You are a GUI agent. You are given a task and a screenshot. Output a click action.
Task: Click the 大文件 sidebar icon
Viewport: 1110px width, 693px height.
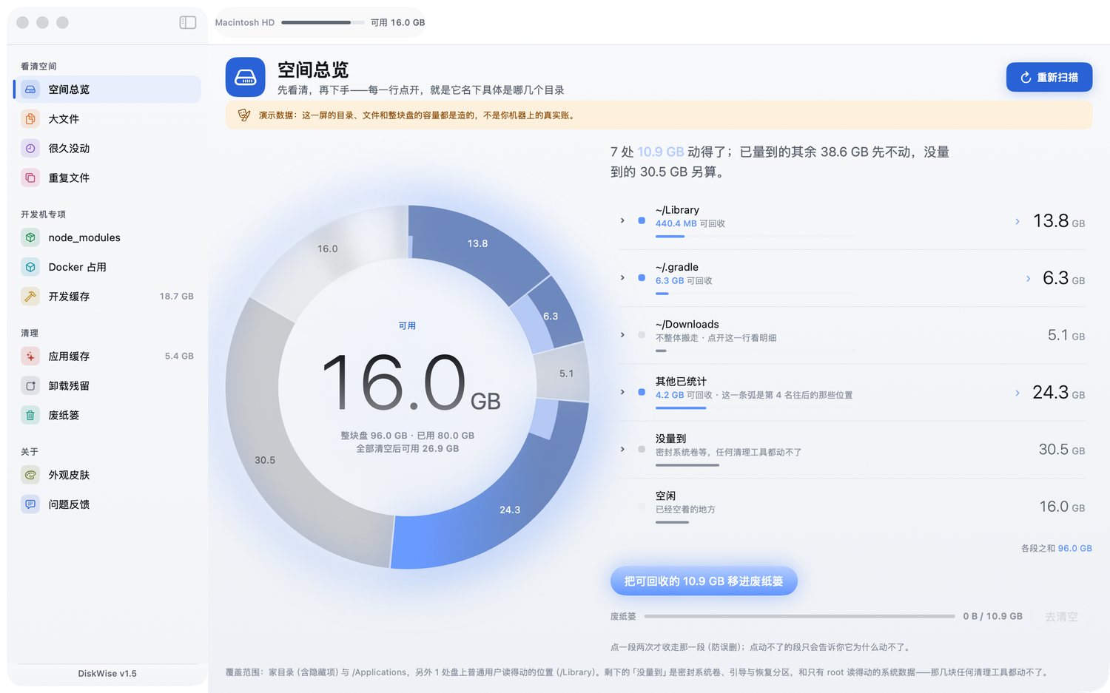[x=30, y=119]
